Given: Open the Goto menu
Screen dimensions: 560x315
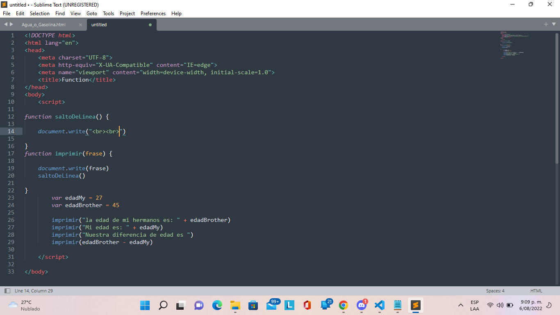Looking at the screenshot, I should [92, 14].
